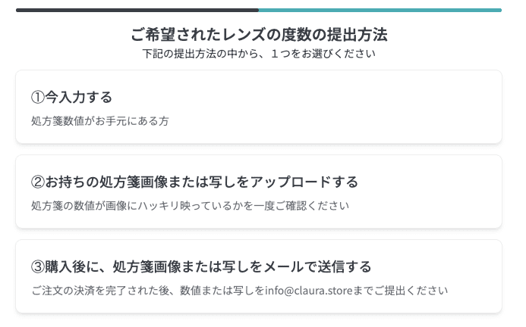Click the description 処方箋数値がお手元にある方
This screenshot has height=327, width=526.
[99, 121]
